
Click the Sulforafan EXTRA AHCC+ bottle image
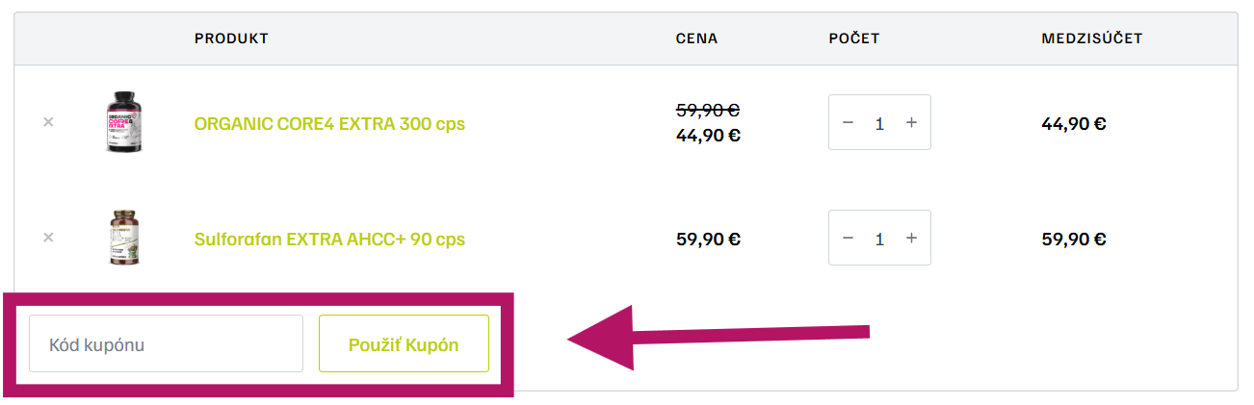coord(122,238)
